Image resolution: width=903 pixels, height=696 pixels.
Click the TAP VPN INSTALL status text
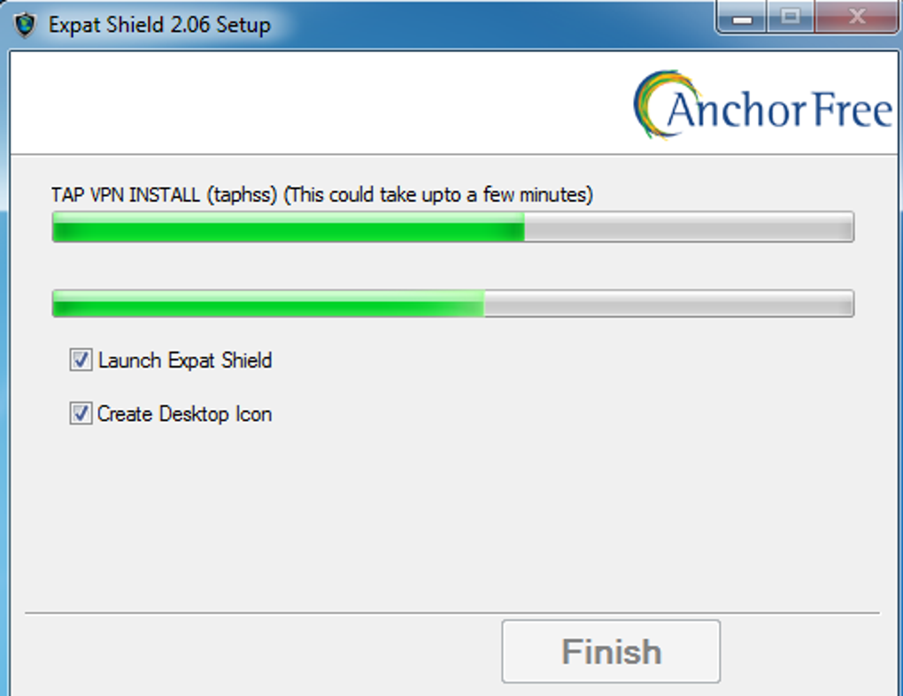pyautogui.click(x=322, y=195)
